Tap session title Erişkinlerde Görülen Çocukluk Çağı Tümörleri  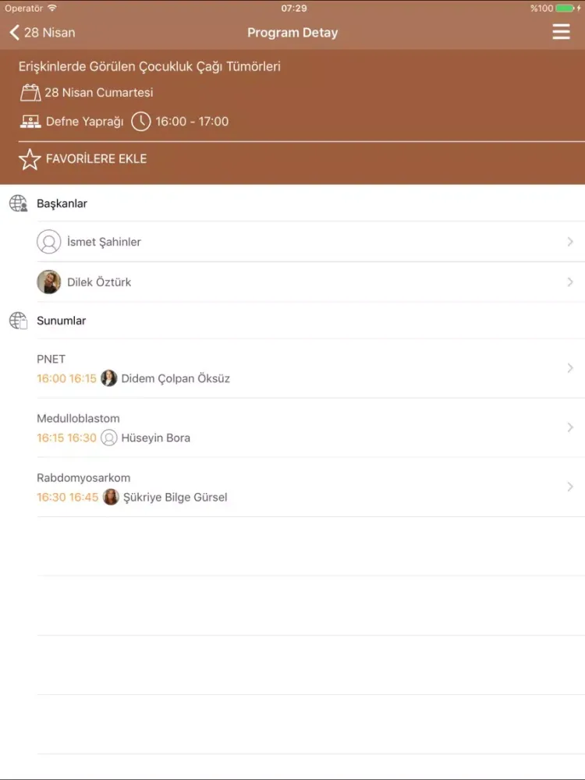click(x=150, y=66)
